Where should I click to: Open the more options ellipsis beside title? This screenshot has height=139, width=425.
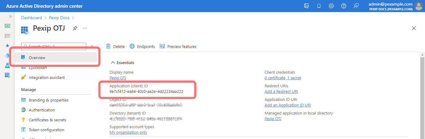pyautogui.click(x=85, y=28)
